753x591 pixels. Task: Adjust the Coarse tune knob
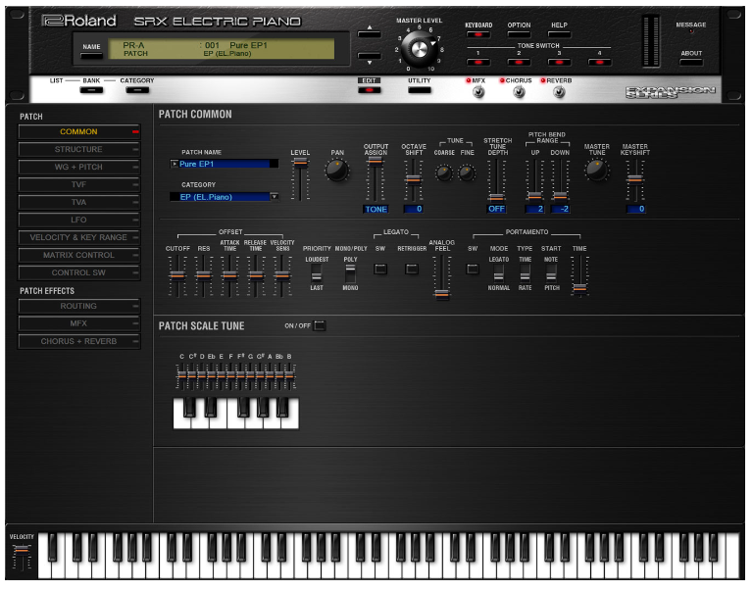(444, 172)
